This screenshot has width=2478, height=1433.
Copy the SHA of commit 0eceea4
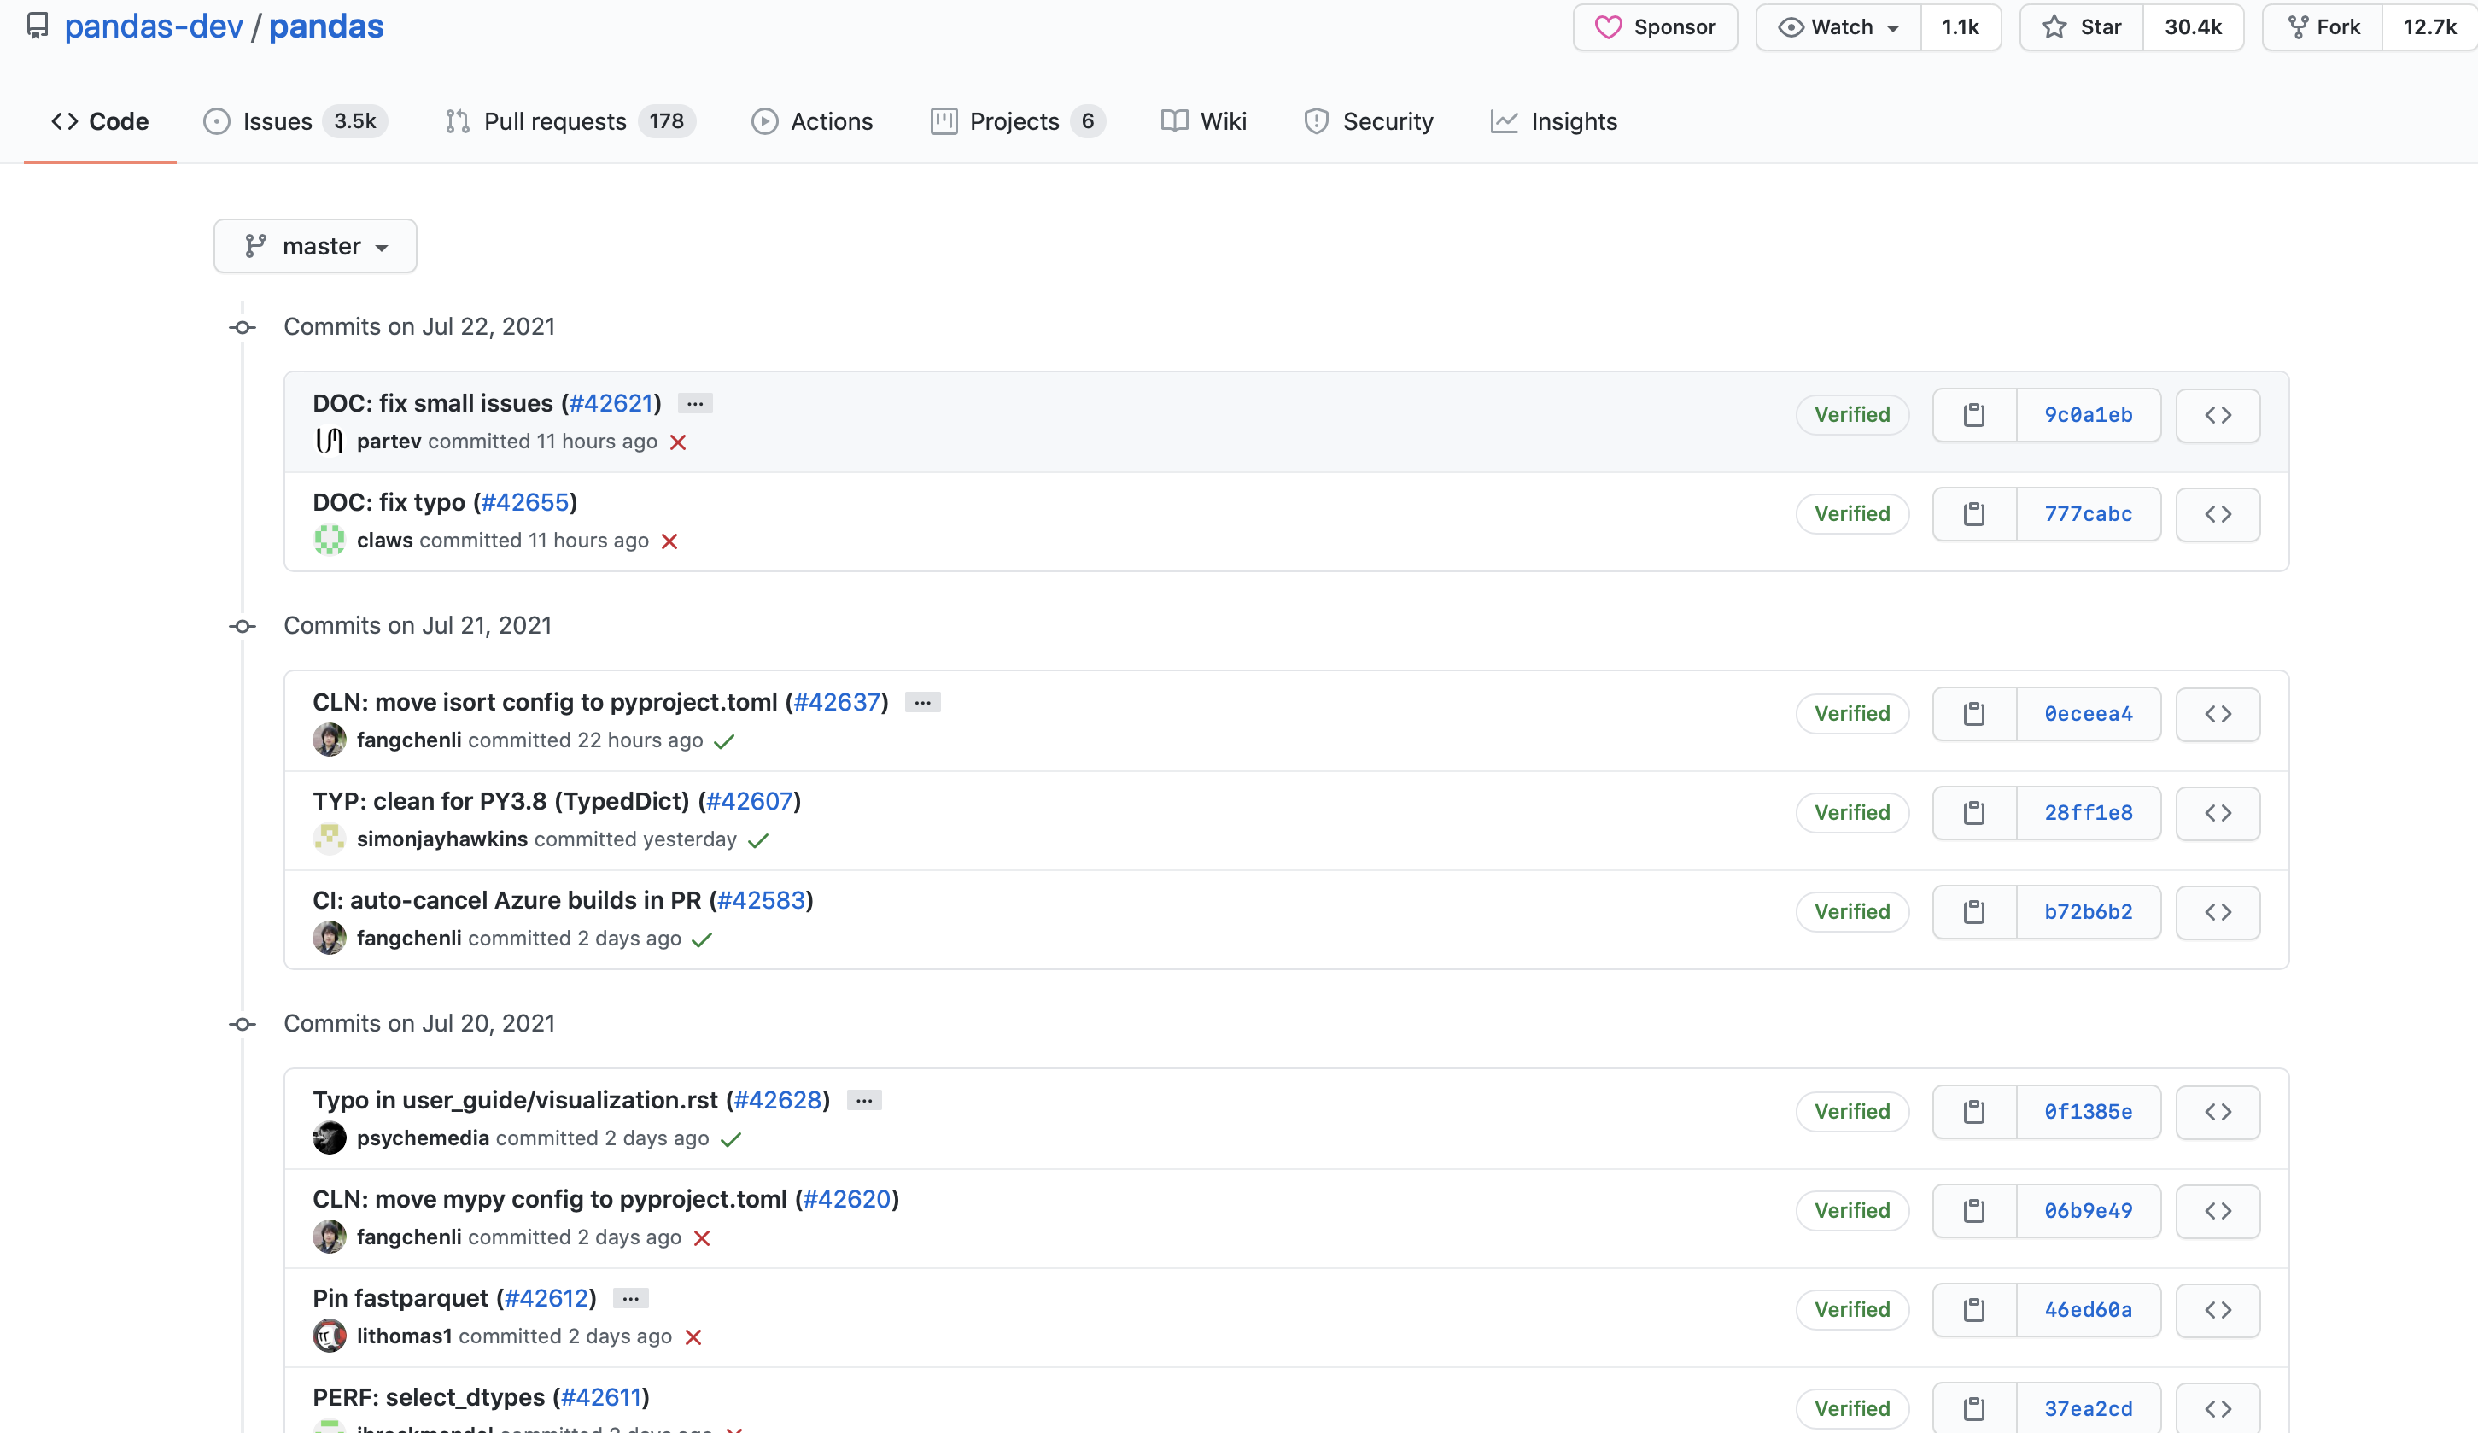(1973, 714)
